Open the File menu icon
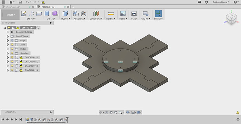Screen dimensions: 241x124 [12, 2]
